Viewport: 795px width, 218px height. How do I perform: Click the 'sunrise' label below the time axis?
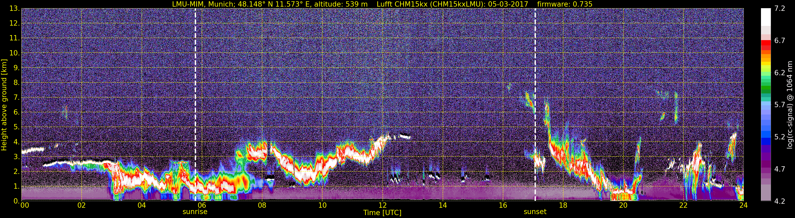point(195,212)
